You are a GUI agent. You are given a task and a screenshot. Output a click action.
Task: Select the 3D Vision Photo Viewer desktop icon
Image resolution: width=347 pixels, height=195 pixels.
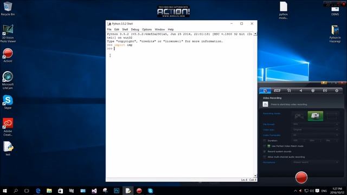click(8, 34)
